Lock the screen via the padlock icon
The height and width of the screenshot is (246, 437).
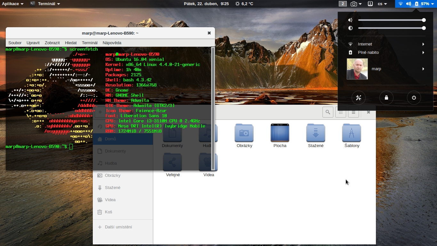(386, 98)
